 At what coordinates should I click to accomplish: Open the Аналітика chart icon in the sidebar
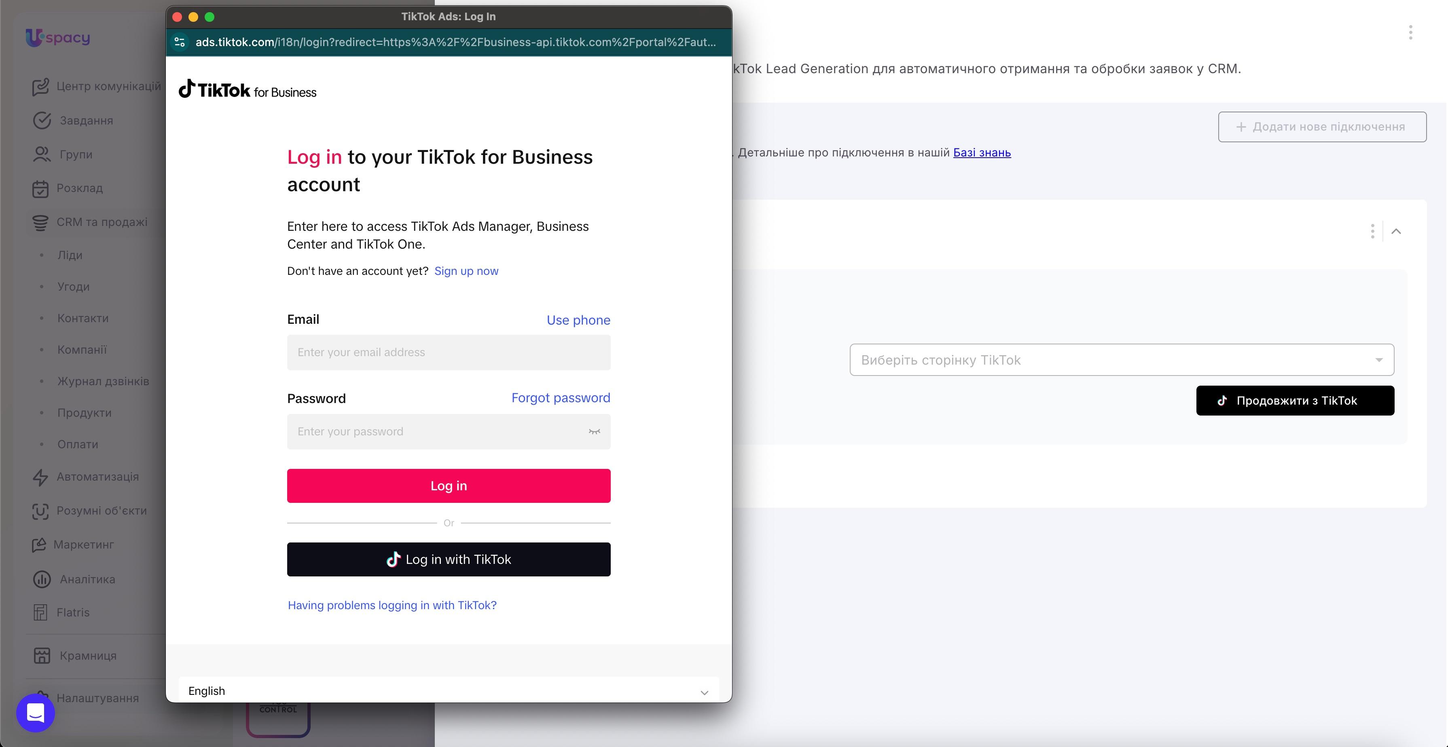[42, 579]
